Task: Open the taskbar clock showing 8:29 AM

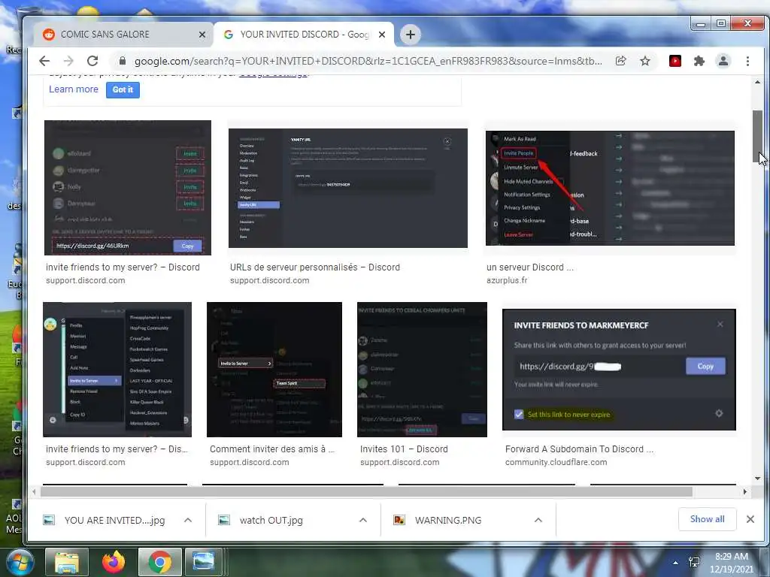Action: [x=731, y=563]
